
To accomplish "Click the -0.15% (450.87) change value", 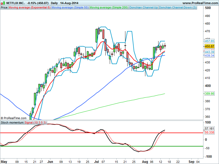I will [38, 3].
